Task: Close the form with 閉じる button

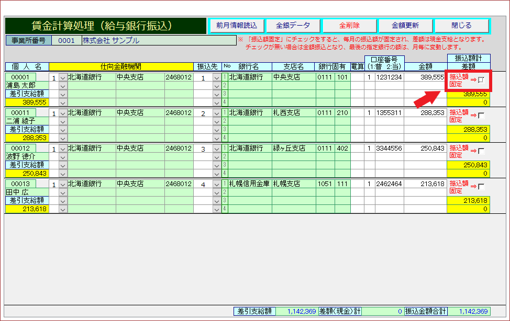Action: (461, 26)
